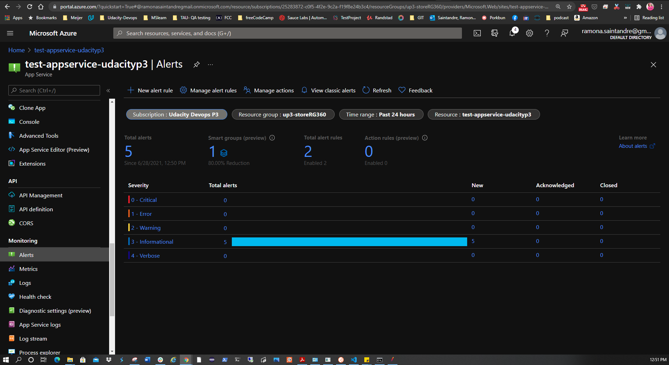Open Chrome from the taskbar

pyautogui.click(x=186, y=360)
